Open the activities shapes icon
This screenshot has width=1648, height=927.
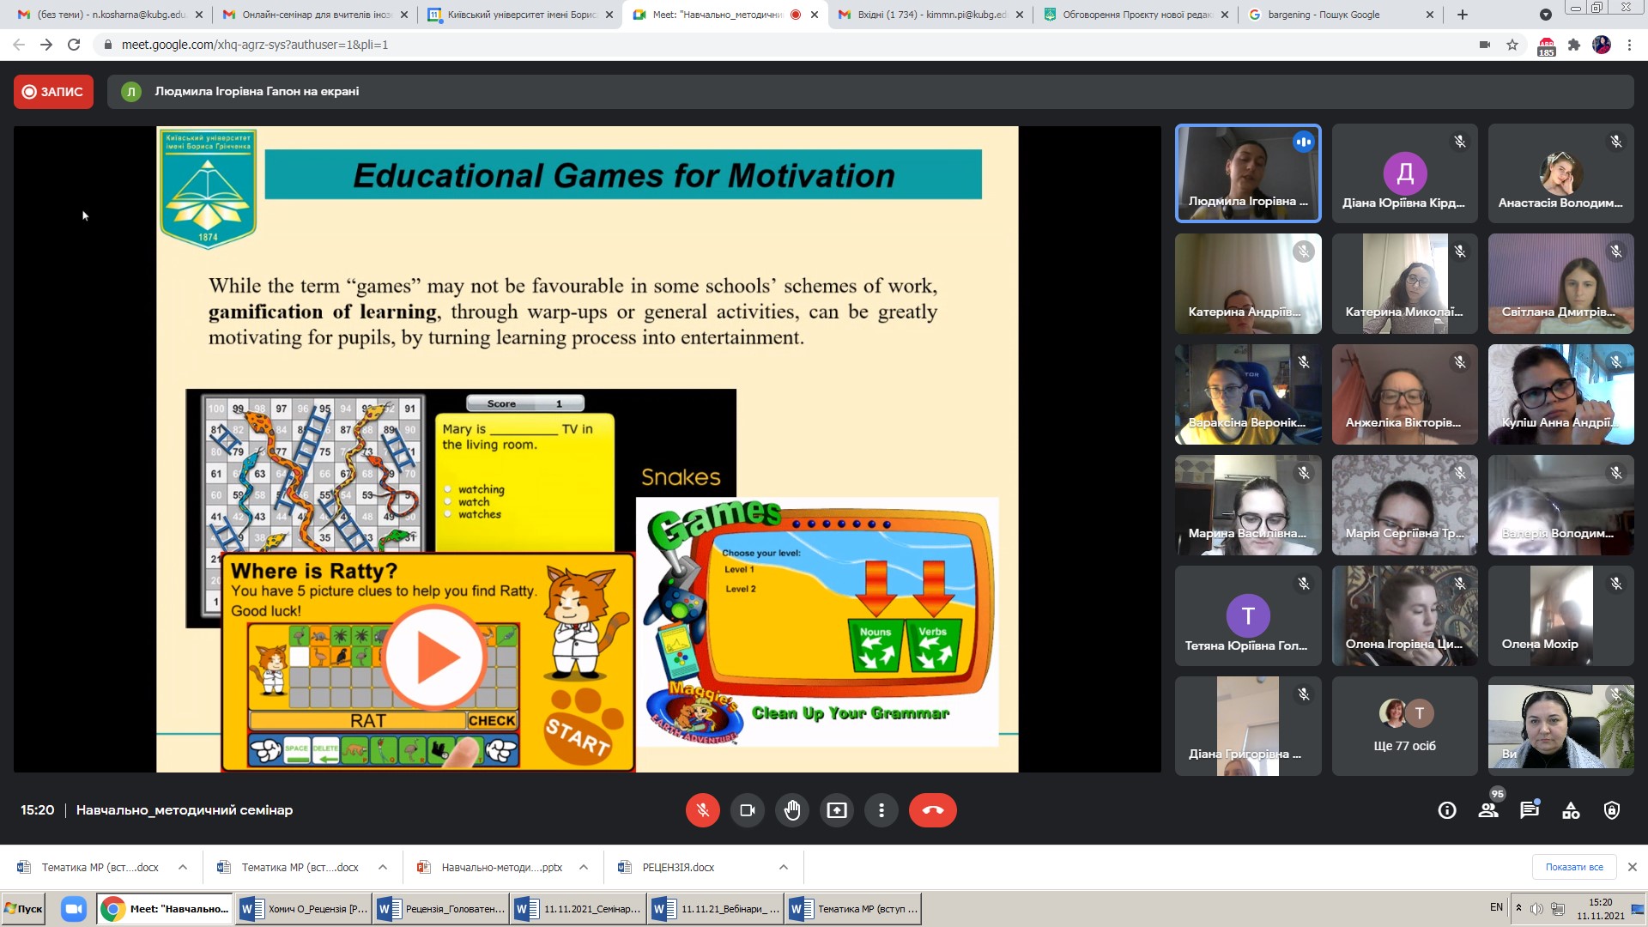[1571, 810]
